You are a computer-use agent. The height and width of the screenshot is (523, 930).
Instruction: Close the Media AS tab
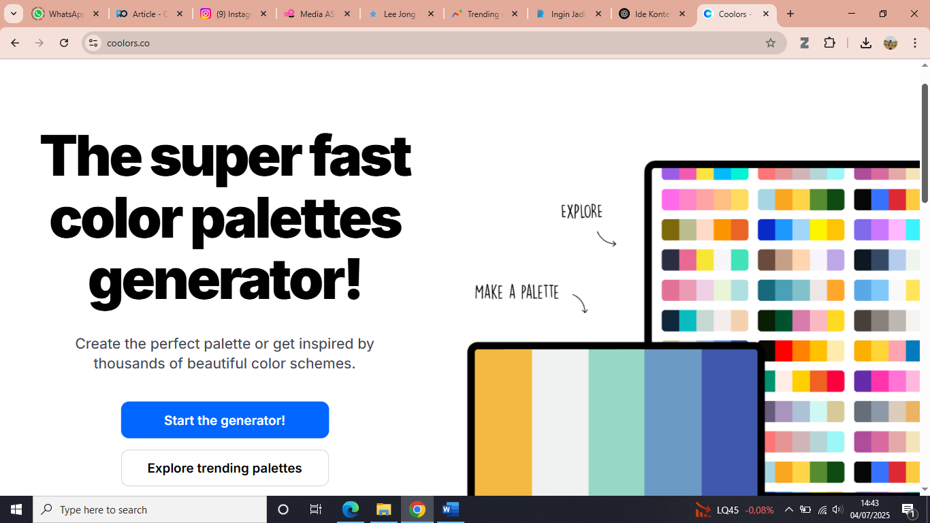pyautogui.click(x=347, y=14)
